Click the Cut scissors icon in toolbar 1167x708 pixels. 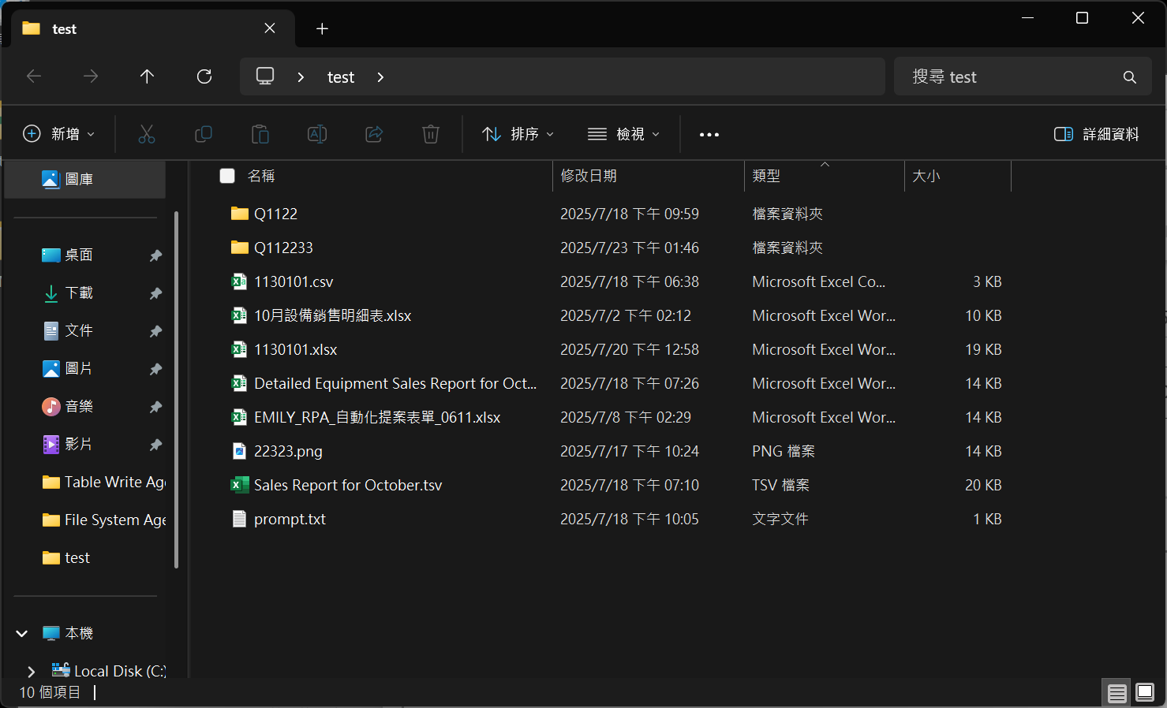[x=147, y=134]
